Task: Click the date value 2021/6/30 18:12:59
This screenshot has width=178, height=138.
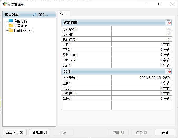Action: (x=155, y=78)
